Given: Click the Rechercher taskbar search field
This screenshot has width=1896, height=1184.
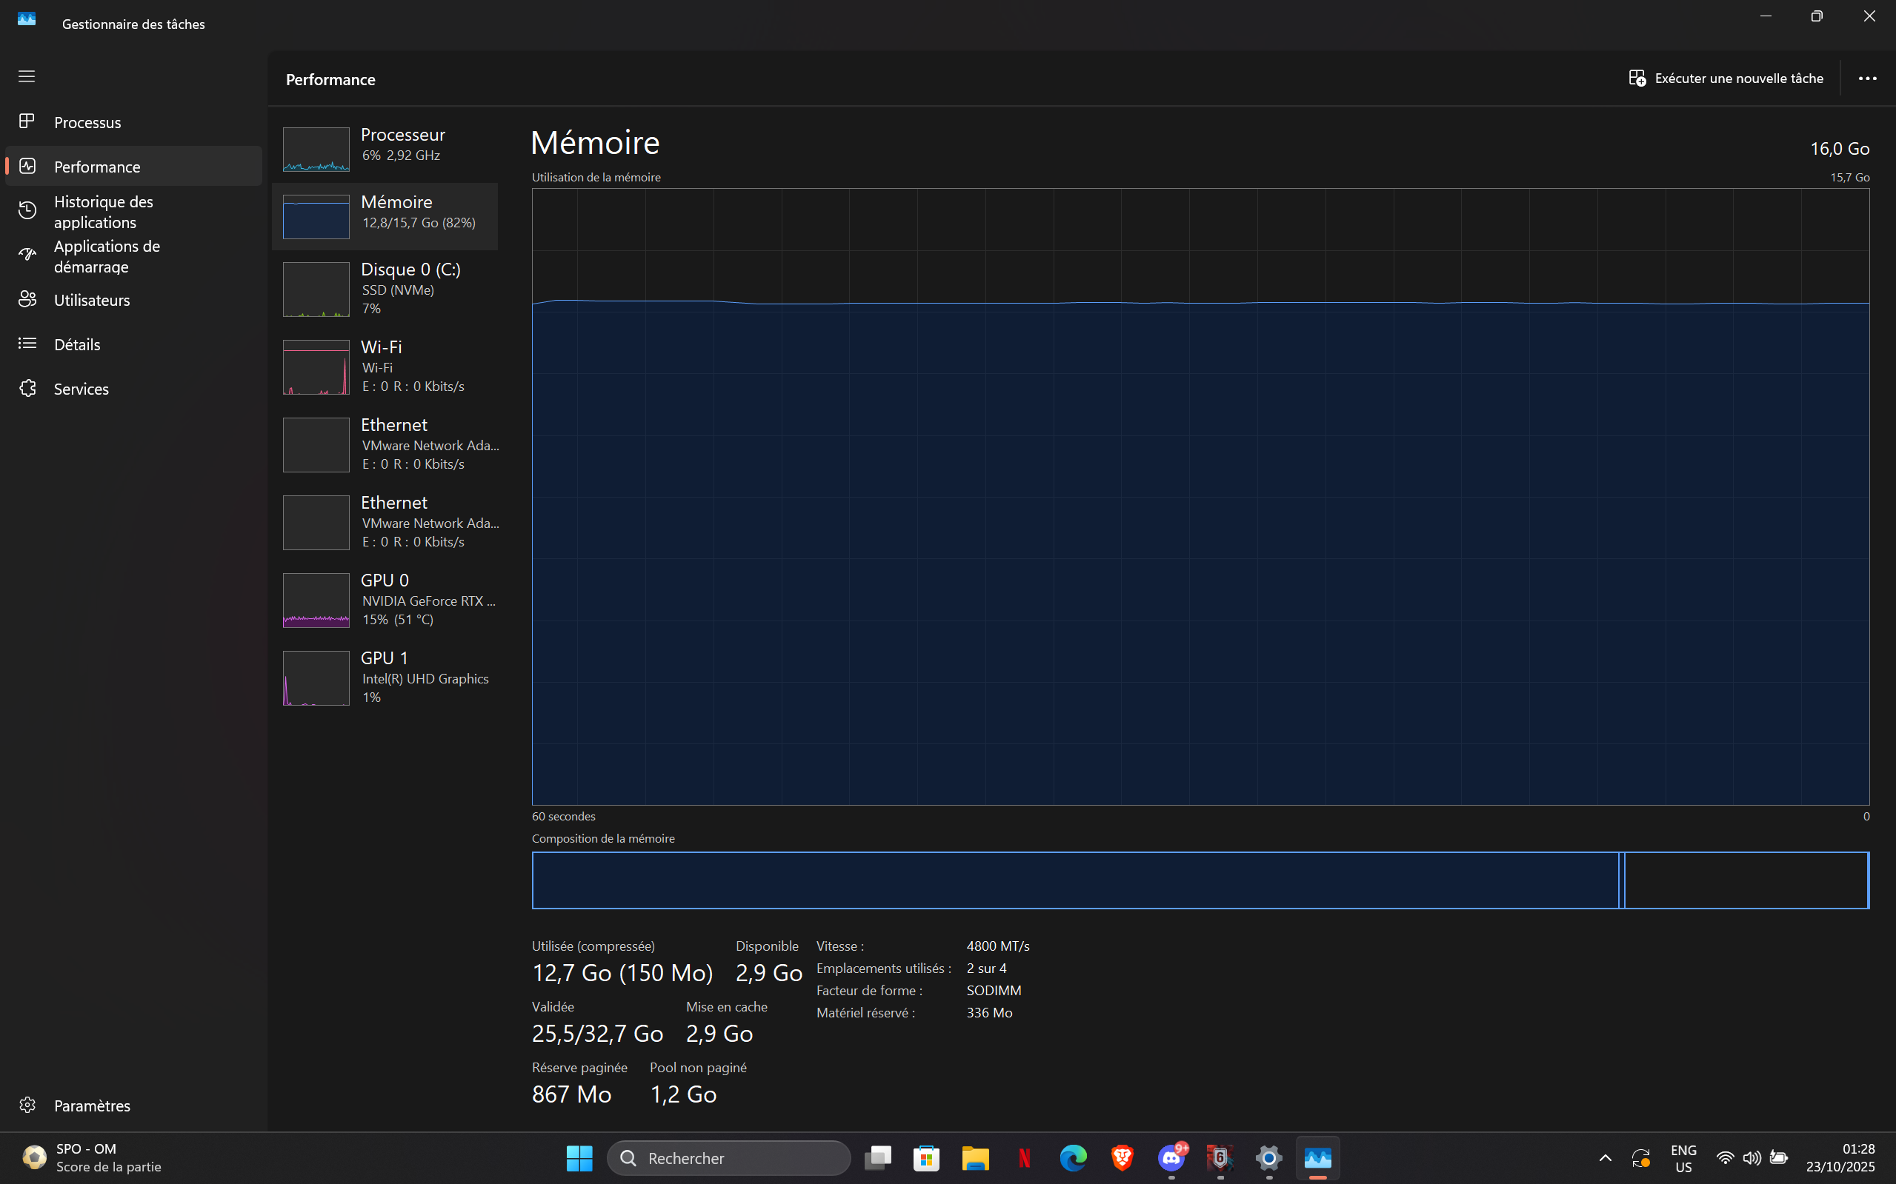Looking at the screenshot, I should pos(728,1158).
